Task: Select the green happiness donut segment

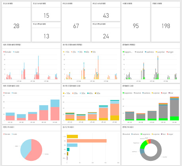Action: [x=143, y=145]
